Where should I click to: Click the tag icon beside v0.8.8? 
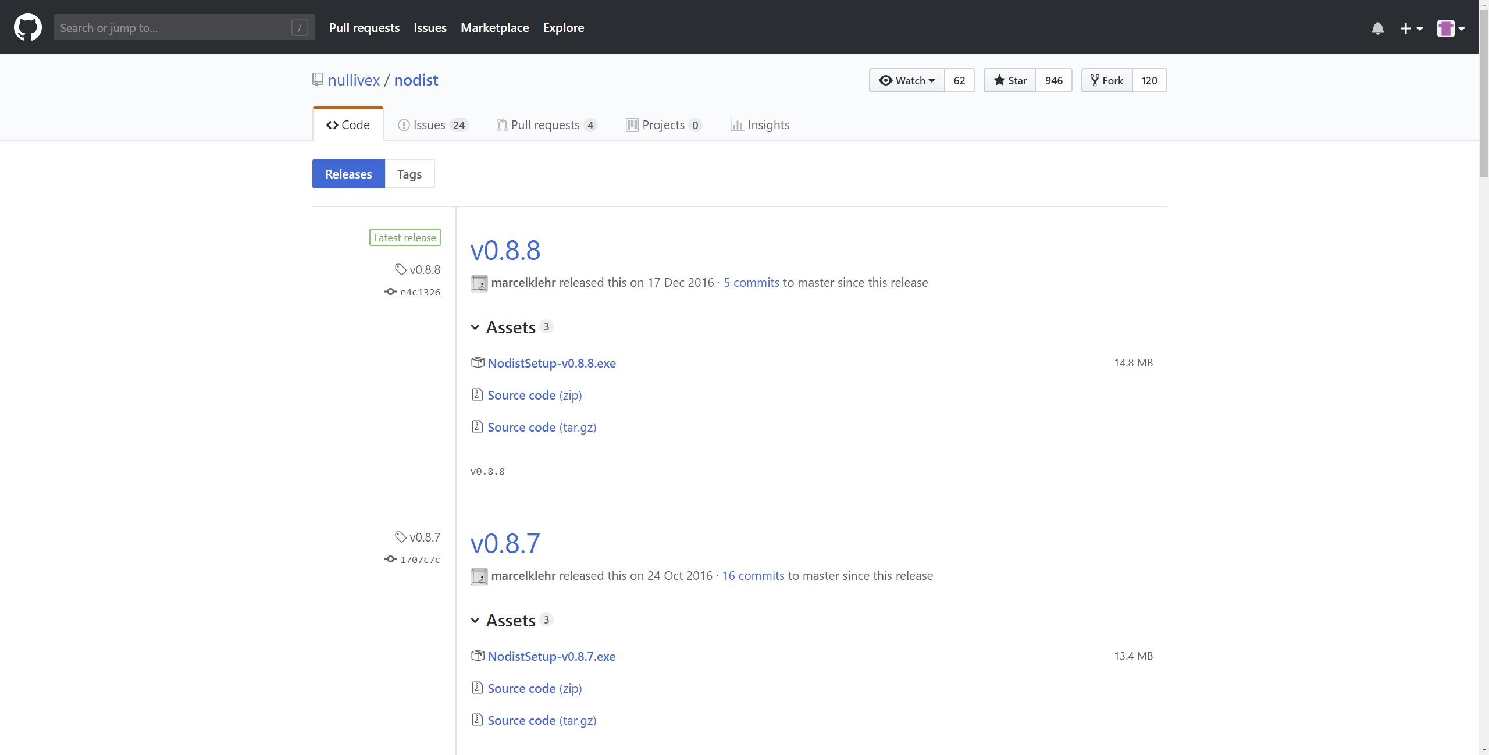point(400,269)
